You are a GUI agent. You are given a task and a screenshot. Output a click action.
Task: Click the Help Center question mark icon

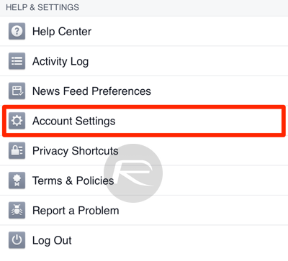point(17,31)
